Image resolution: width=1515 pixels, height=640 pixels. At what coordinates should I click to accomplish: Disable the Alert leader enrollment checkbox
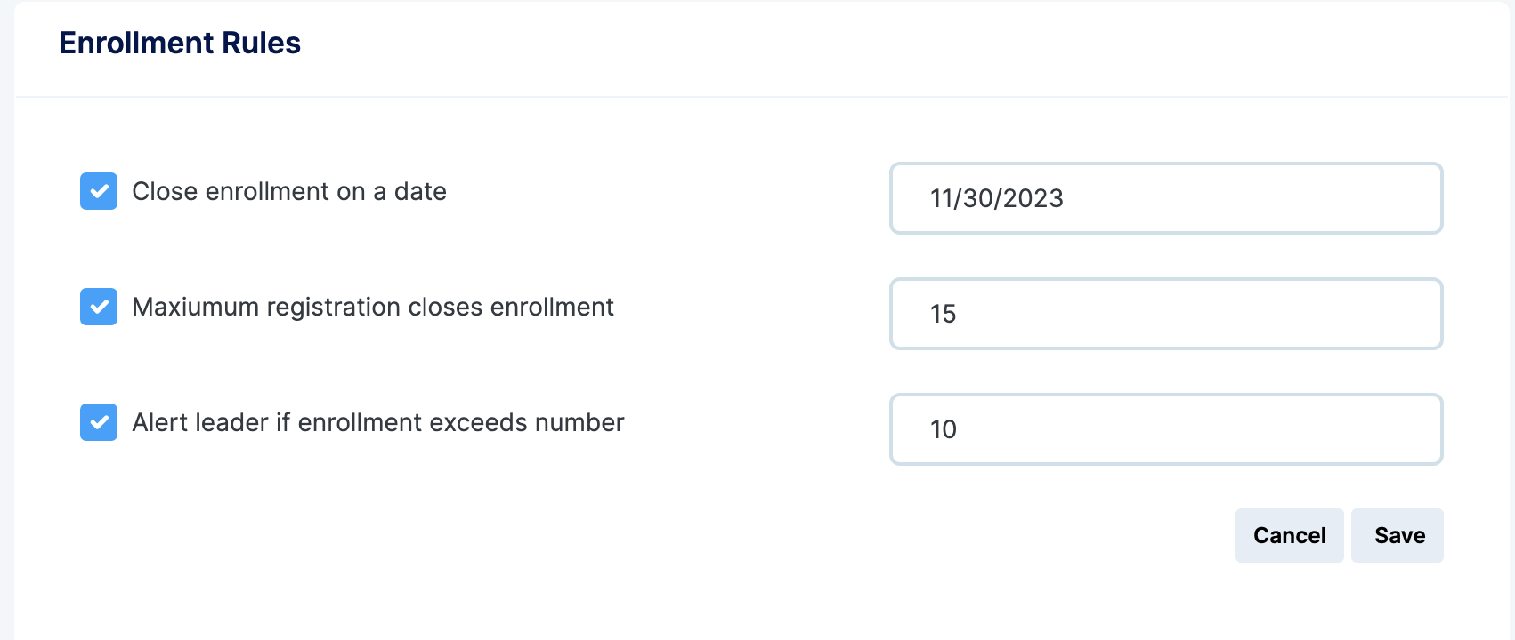99,422
